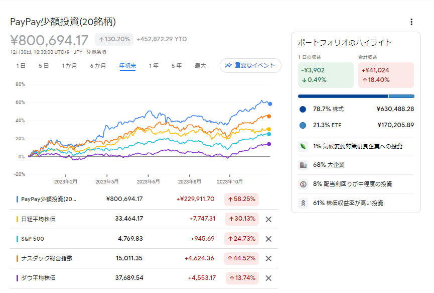This screenshot has width=434, height=293.
Task: Select the 最大 time range
Action: point(200,66)
